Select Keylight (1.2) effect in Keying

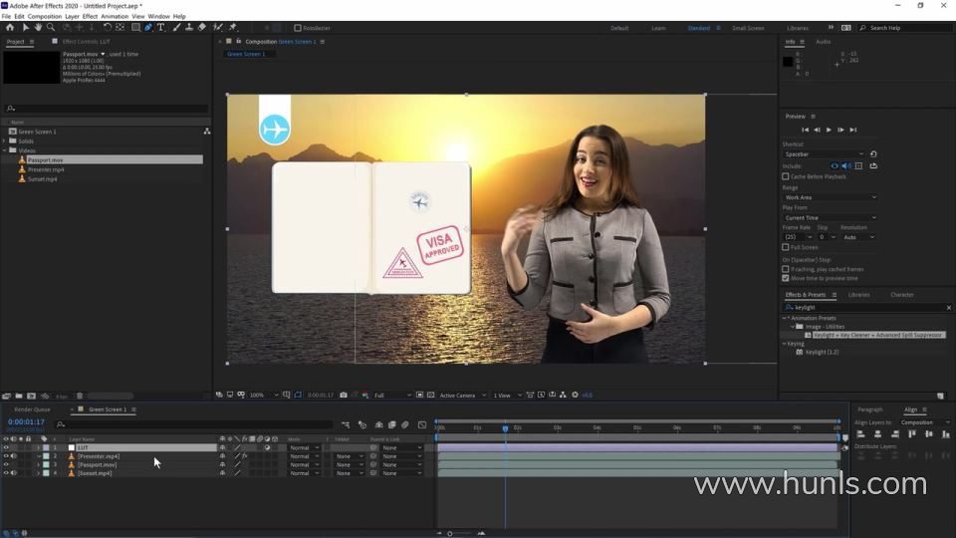point(823,352)
